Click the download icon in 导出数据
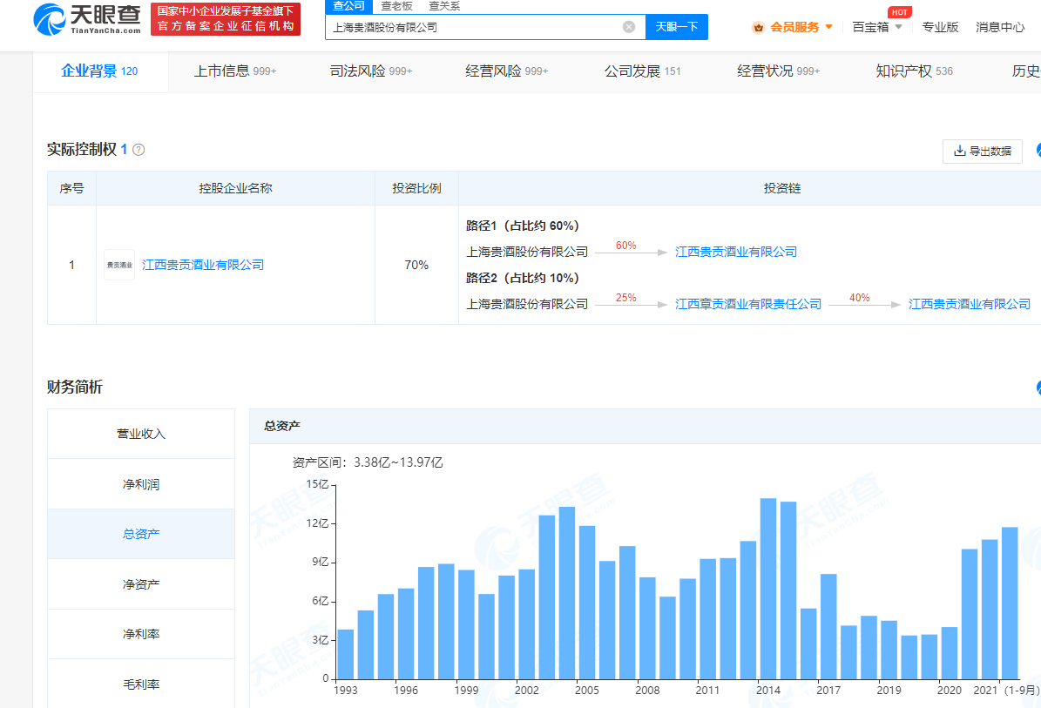 click(x=960, y=151)
